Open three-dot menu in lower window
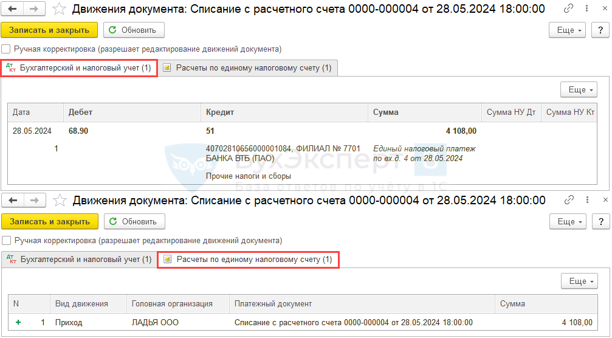Image resolution: width=612 pixels, height=338 pixels. (x=588, y=200)
